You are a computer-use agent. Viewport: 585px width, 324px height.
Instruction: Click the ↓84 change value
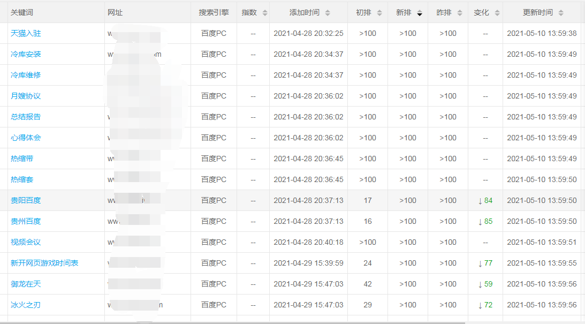click(x=485, y=200)
